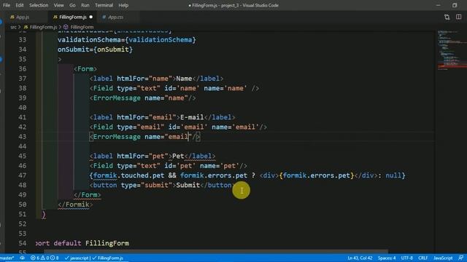Change file encoding via UTF-8
Viewport: 467px width, 262px height.
tap(407, 258)
